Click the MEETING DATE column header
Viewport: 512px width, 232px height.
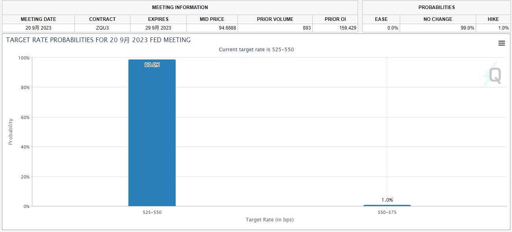coord(38,19)
